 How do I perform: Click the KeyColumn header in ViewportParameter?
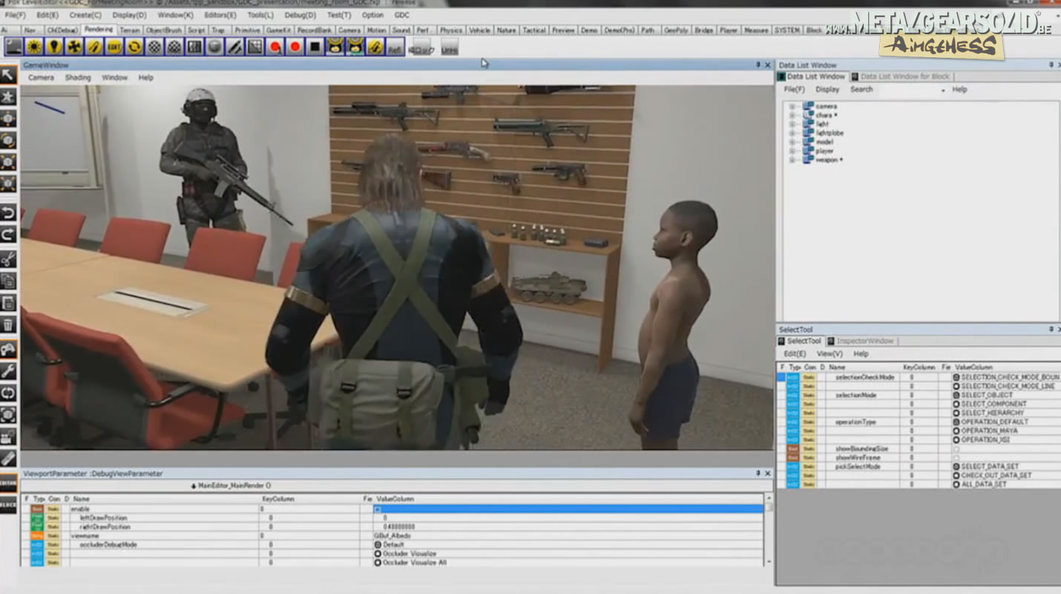coord(277,499)
